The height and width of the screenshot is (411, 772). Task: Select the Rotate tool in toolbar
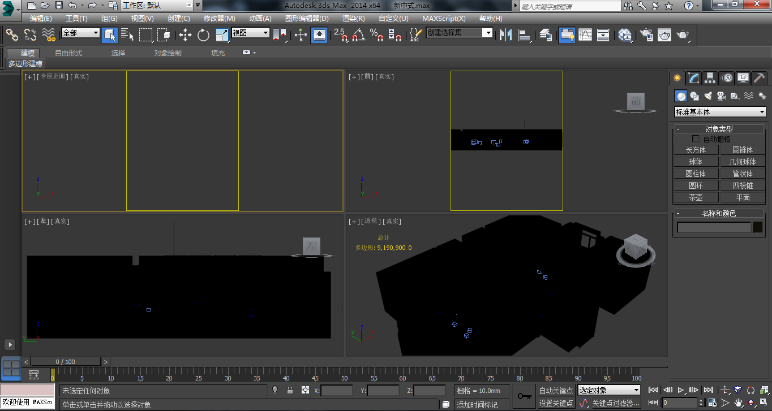pyautogui.click(x=203, y=35)
